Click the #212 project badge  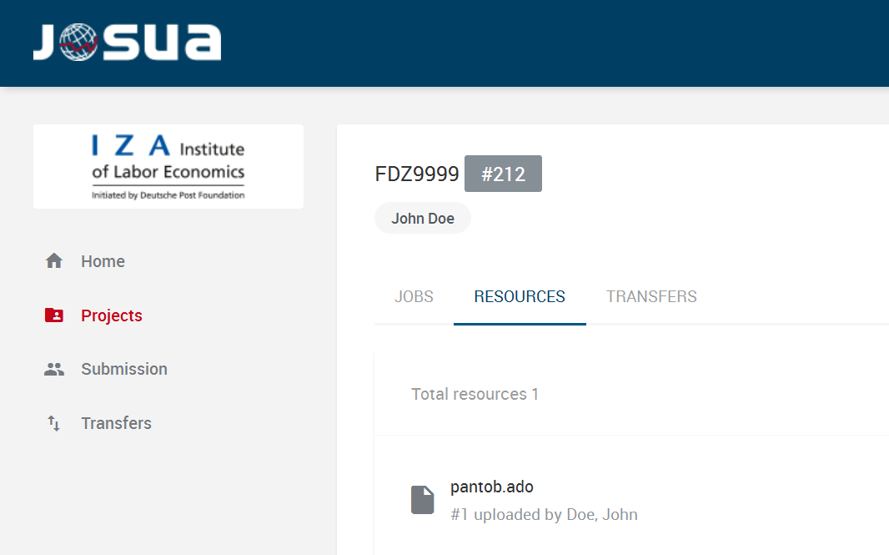pos(503,174)
